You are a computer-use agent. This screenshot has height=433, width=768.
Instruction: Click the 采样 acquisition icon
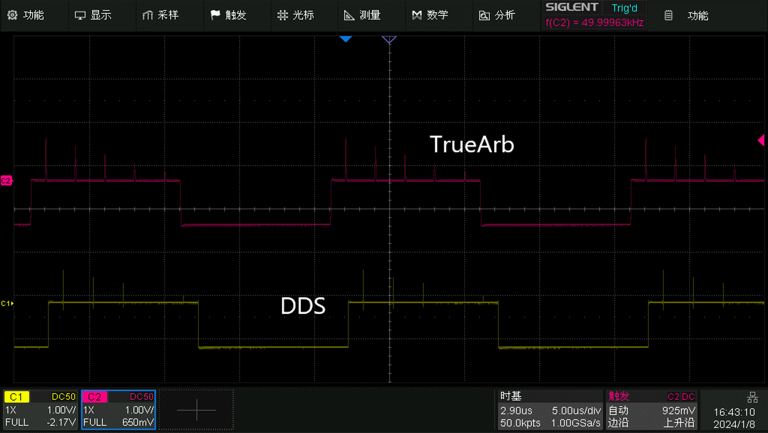click(x=147, y=15)
